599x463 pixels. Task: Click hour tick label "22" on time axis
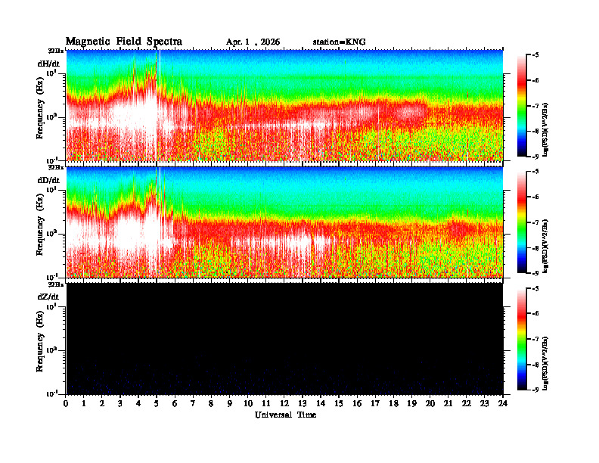click(x=466, y=403)
